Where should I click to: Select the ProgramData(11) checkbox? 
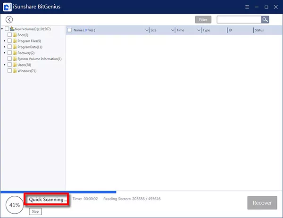(x=9, y=47)
